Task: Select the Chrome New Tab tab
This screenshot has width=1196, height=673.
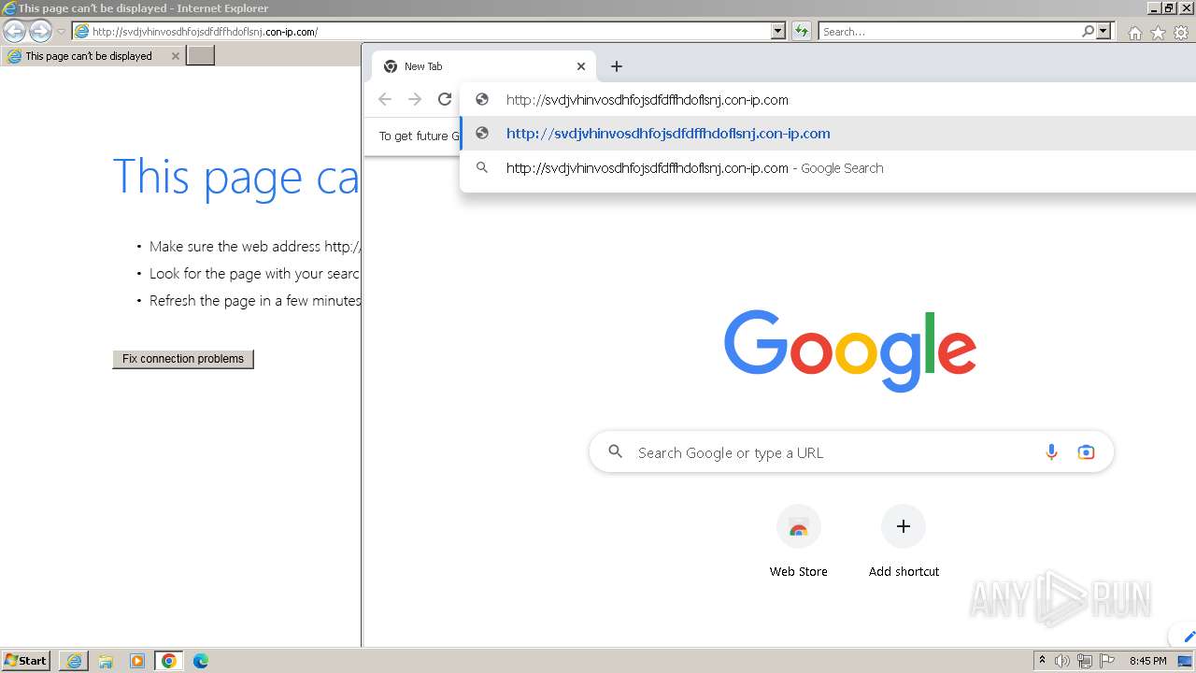Action: point(484,66)
